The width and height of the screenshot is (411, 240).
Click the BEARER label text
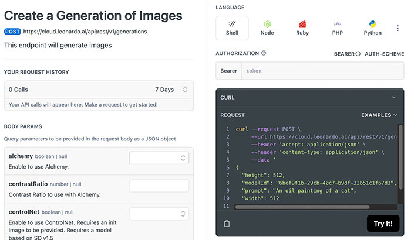pos(344,54)
